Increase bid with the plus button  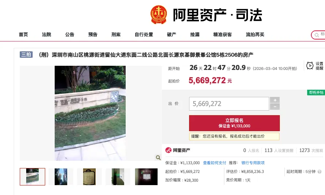pyautogui.click(x=275, y=100)
